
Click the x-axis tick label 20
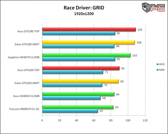coord(60,120)
